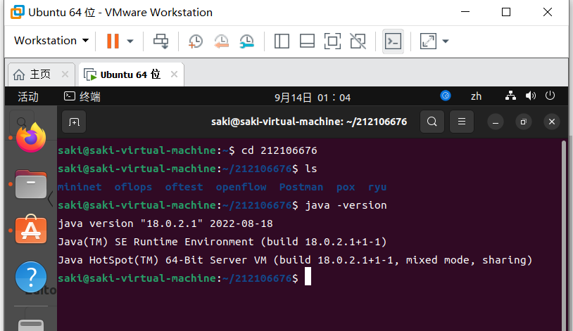The width and height of the screenshot is (573, 331).
Task: Click the Java HotSpot(TM) output line
Action: tap(295, 260)
